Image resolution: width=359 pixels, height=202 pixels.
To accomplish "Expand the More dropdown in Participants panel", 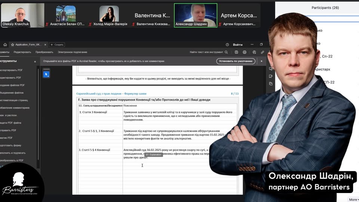I will 353,199.
